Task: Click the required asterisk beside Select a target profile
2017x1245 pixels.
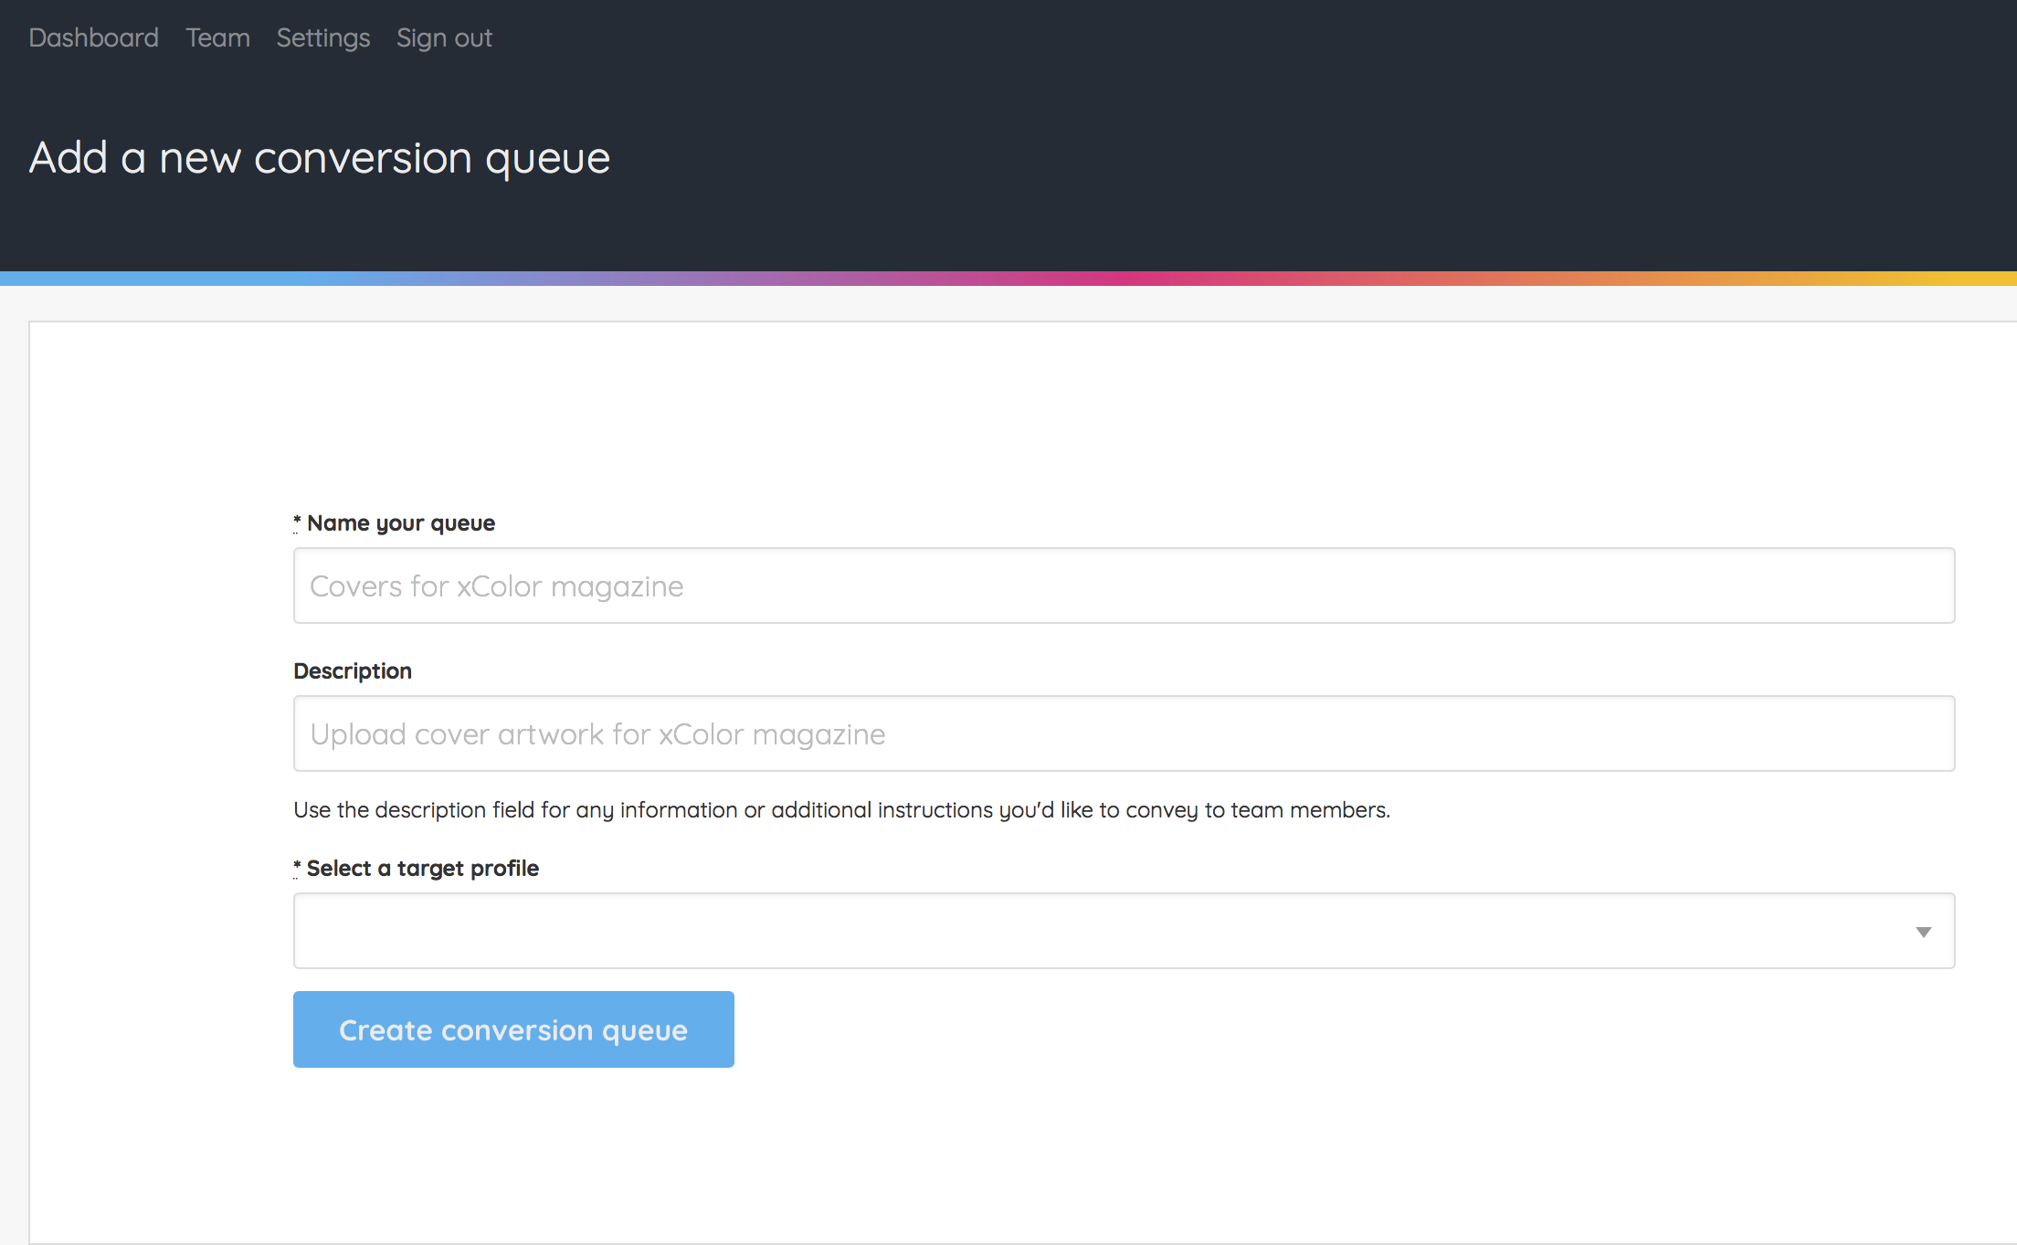Action: [x=297, y=867]
